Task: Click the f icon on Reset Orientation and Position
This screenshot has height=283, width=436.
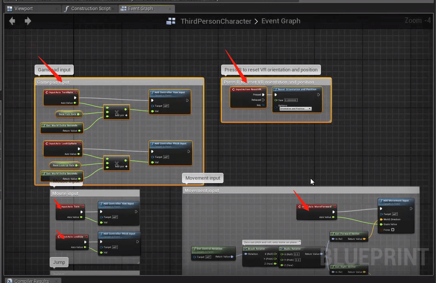Action: 276,89
